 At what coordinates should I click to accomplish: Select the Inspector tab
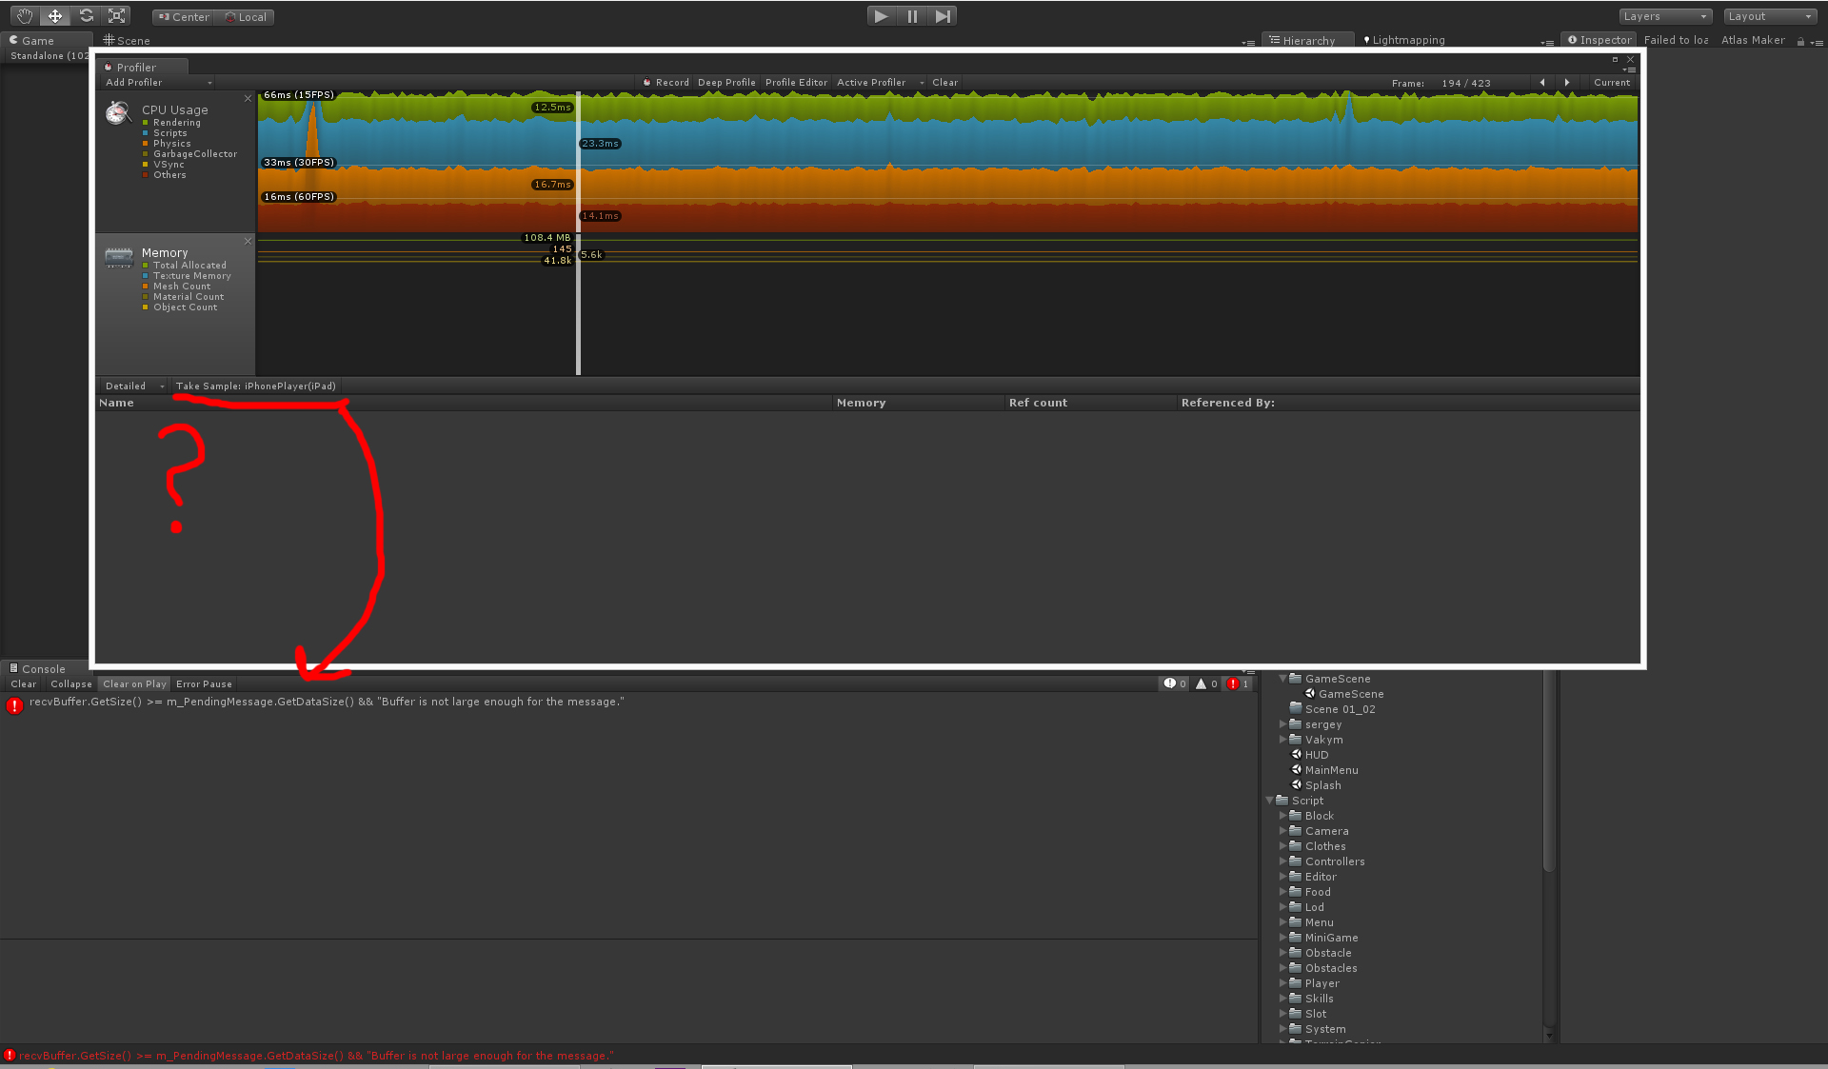coord(1599,40)
